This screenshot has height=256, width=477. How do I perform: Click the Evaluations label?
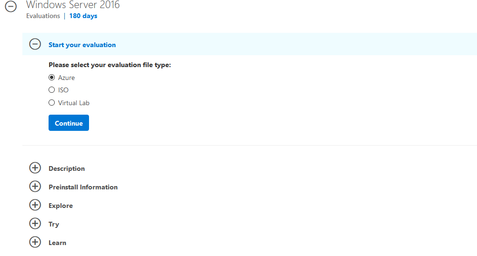[43, 16]
